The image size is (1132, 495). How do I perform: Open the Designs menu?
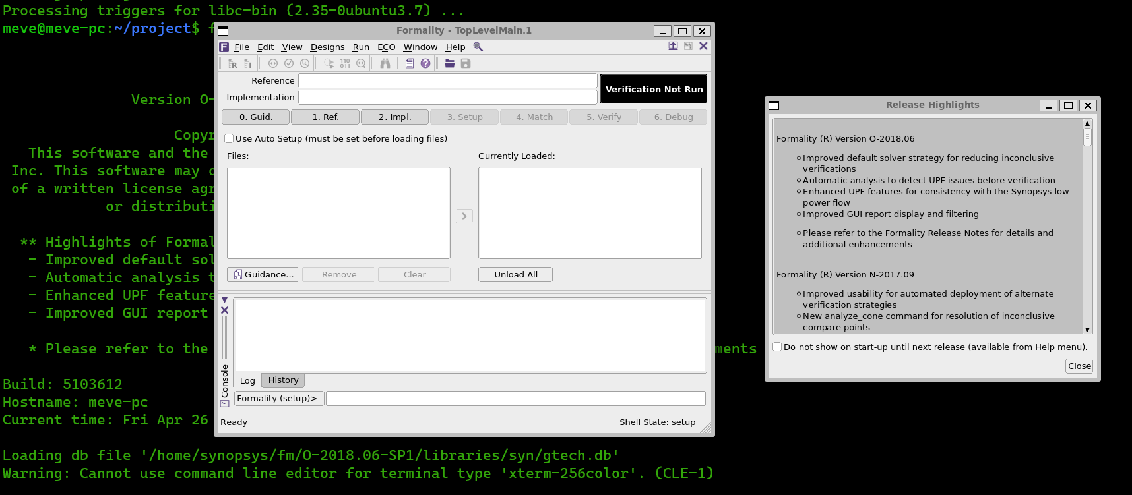pyautogui.click(x=327, y=47)
